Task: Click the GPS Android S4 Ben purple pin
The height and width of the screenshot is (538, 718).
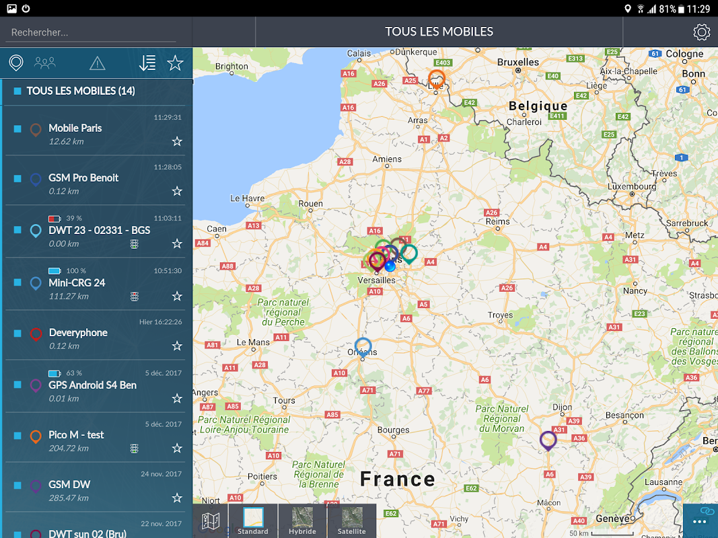Action: tap(36, 385)
